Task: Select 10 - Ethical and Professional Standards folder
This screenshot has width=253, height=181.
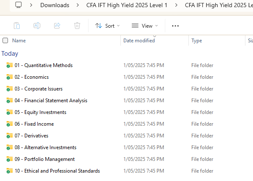Action: click(x=57, y=171)
